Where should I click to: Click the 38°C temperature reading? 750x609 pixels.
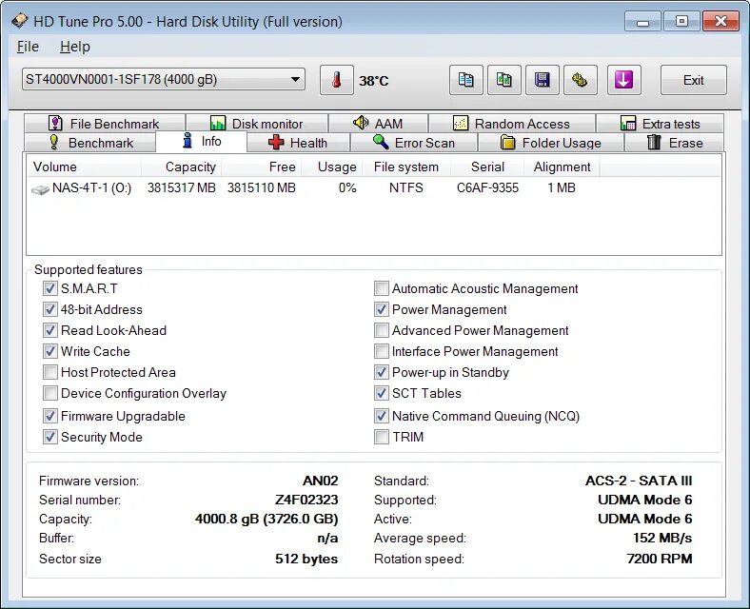point(374,81)
